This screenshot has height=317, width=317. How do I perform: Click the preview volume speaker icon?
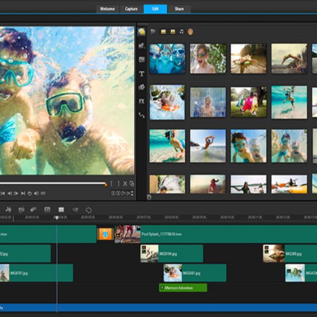(x=36, y=193)
